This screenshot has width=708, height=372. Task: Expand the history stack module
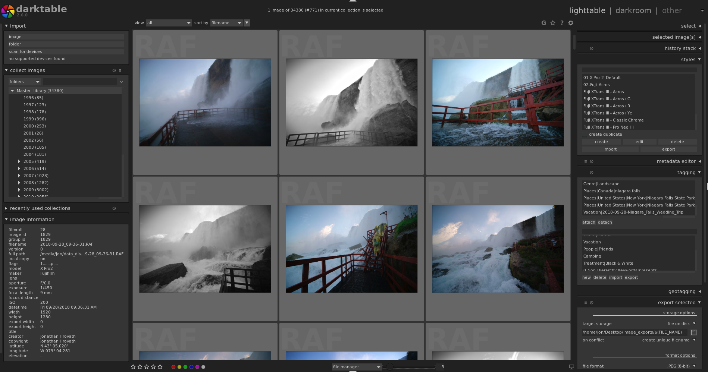(x=699, y=48)
